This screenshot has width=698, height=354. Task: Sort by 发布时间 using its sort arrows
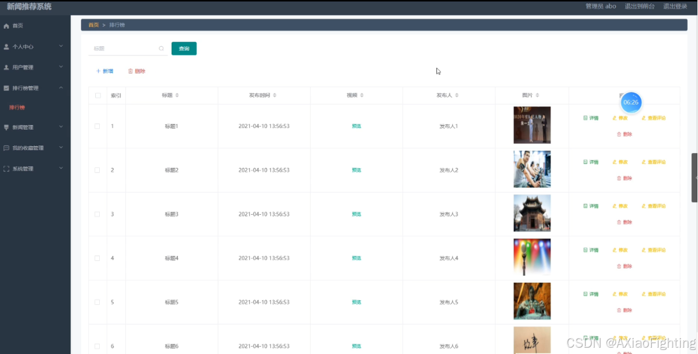tap(275, 95)
